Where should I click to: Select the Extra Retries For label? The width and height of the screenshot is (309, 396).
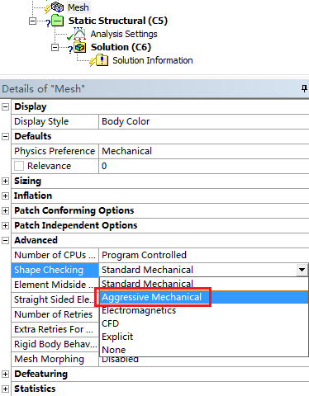55,329
